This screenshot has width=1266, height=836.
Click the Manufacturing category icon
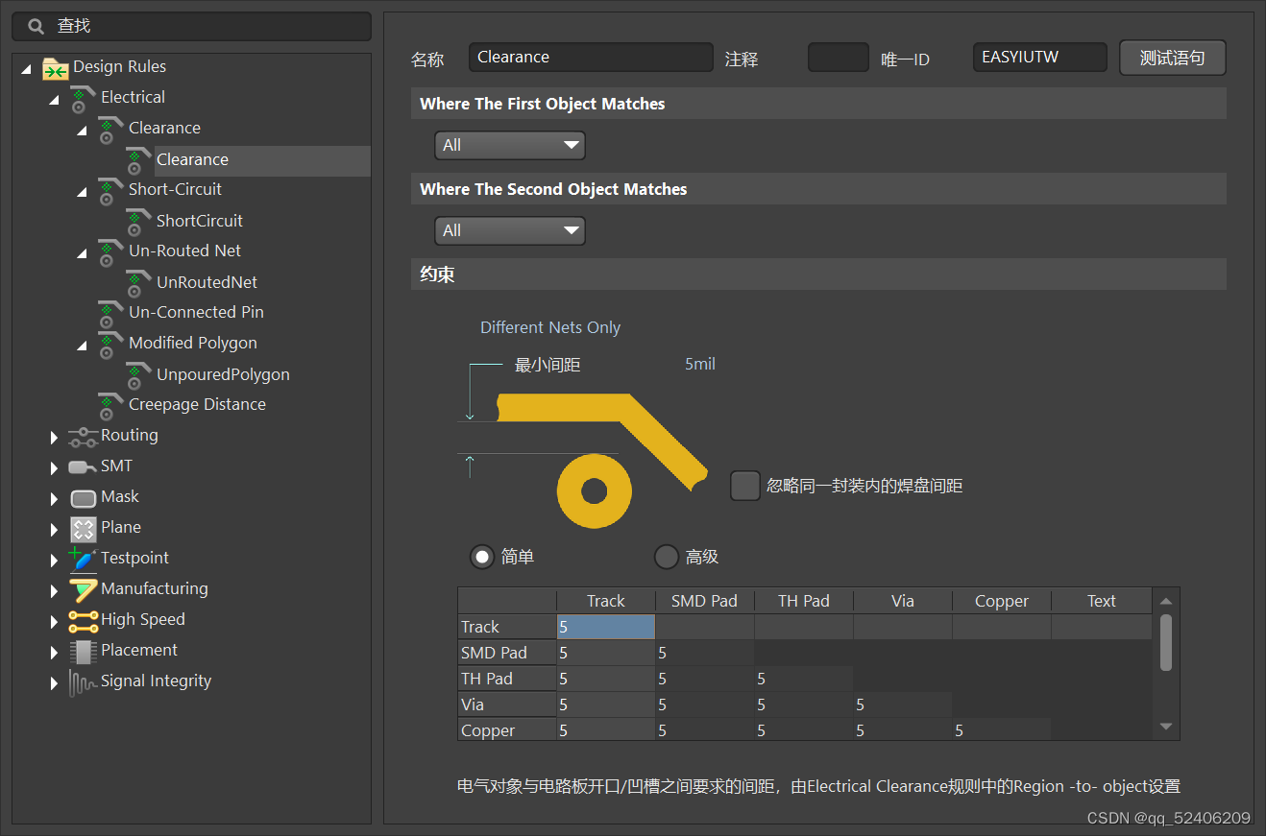click(x=83, y=589)
